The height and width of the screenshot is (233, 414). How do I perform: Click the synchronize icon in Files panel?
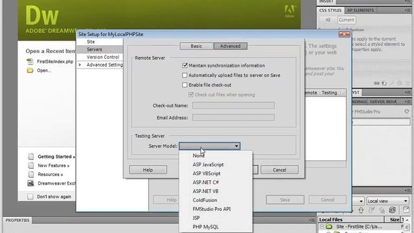[393, 210]
